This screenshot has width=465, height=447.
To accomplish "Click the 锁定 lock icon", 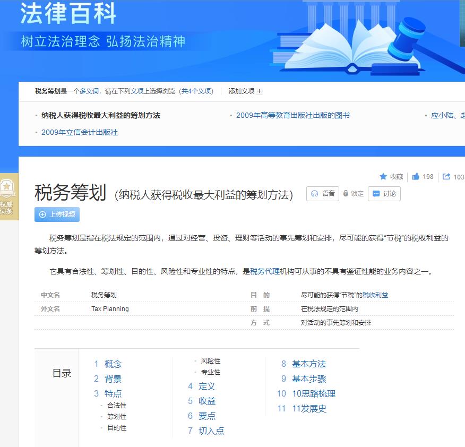I will (x=346, y=193).
